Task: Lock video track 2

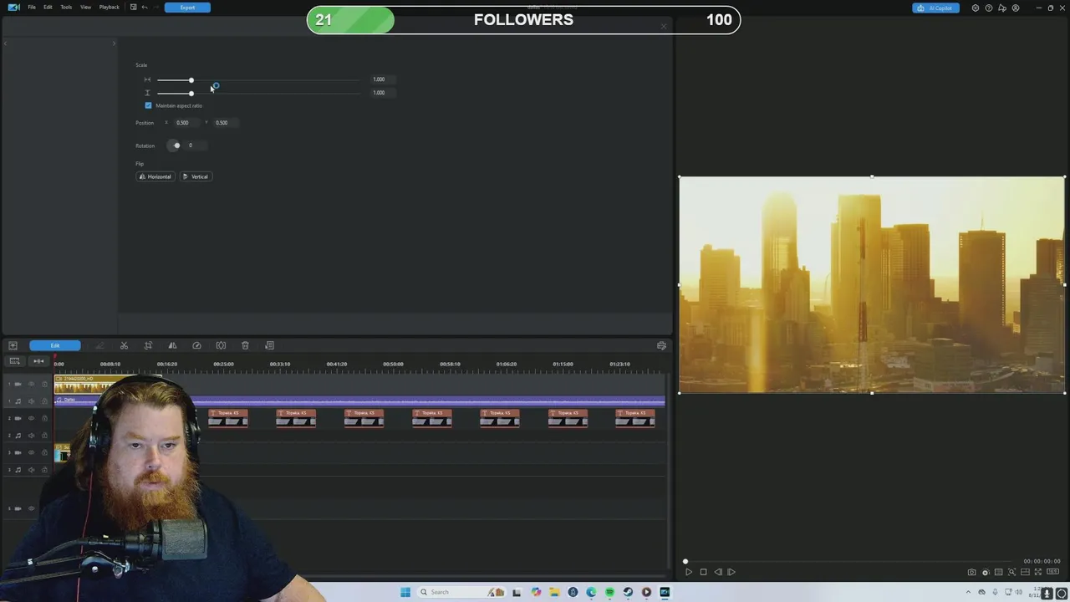Action: coord(44,418)
